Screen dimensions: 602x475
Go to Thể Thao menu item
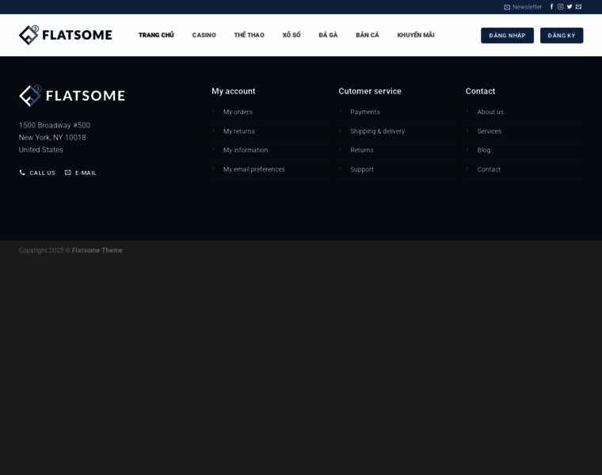click(x=249, y=35)
